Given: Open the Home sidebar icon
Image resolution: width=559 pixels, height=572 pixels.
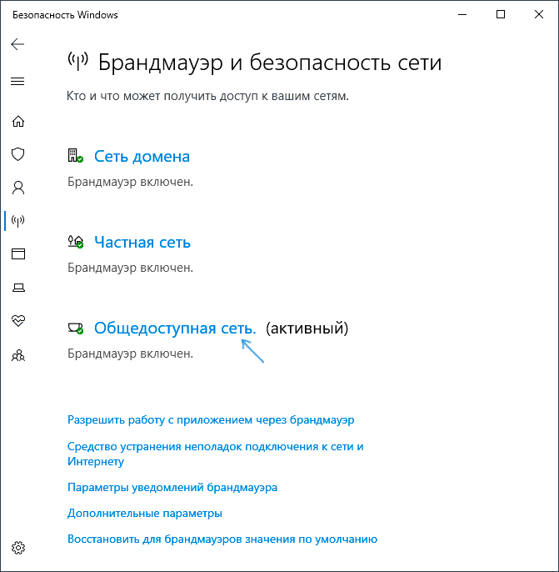Looking at the screenshot, I should [x=18, y=121].
